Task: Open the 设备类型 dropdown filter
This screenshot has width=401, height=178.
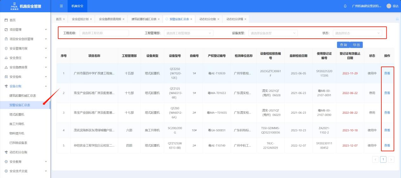Action: [273, 33]
